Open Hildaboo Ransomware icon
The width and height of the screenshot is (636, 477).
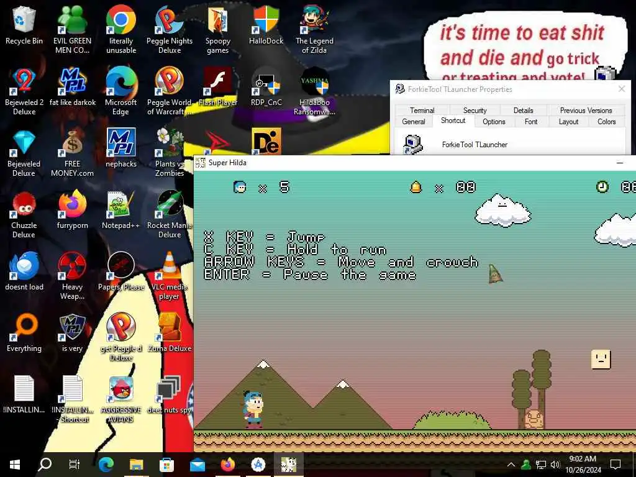314,92
